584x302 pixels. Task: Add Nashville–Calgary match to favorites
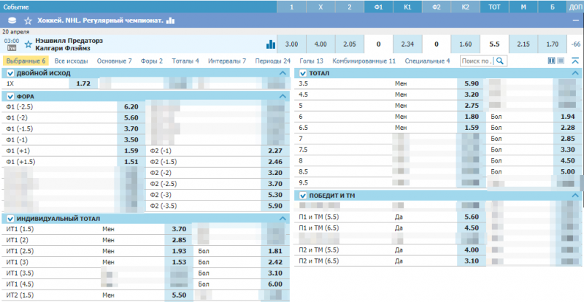coord(28,44)
